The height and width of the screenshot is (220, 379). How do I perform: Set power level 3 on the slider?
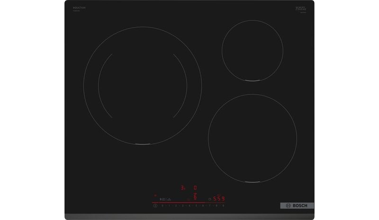pos(183,206)
